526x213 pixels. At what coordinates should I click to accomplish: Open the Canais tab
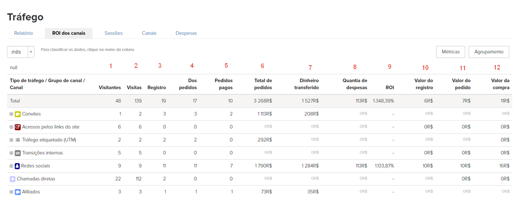click(149, 33)
